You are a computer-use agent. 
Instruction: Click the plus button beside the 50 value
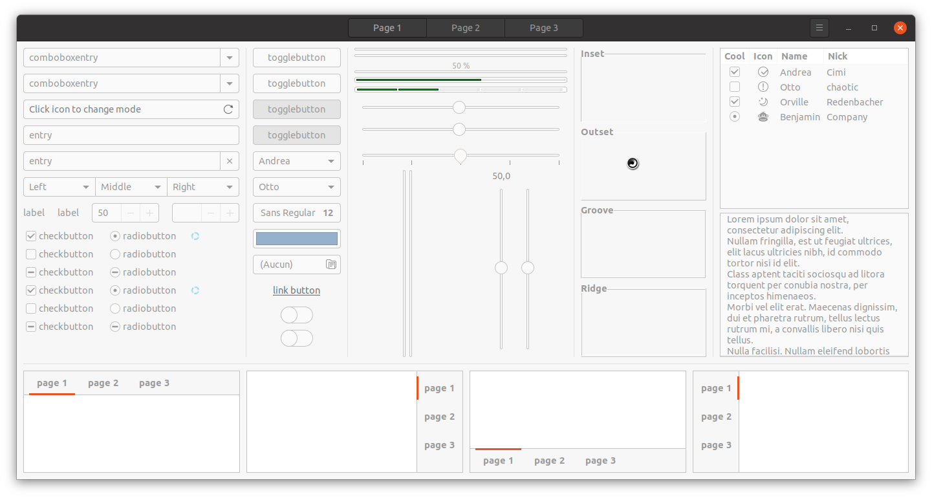tap(149, 213)
